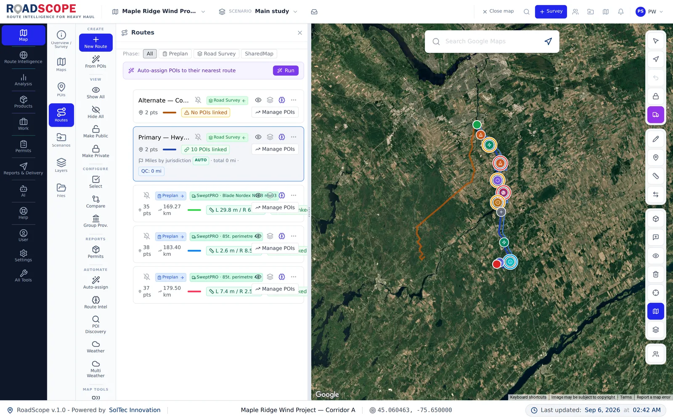
Task: Click New Route button
Action: [x=95, y=42]
